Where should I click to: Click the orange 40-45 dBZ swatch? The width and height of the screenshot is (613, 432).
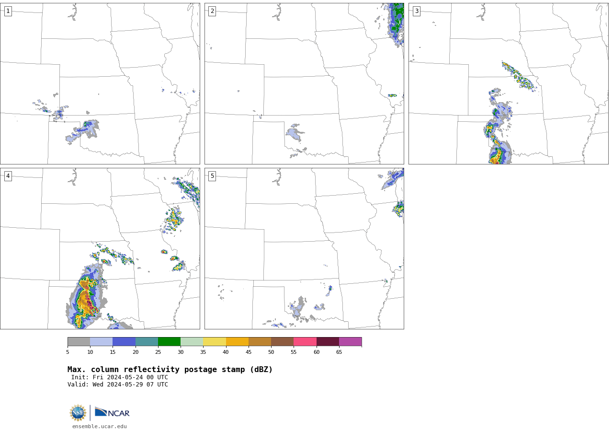(237, 342)
